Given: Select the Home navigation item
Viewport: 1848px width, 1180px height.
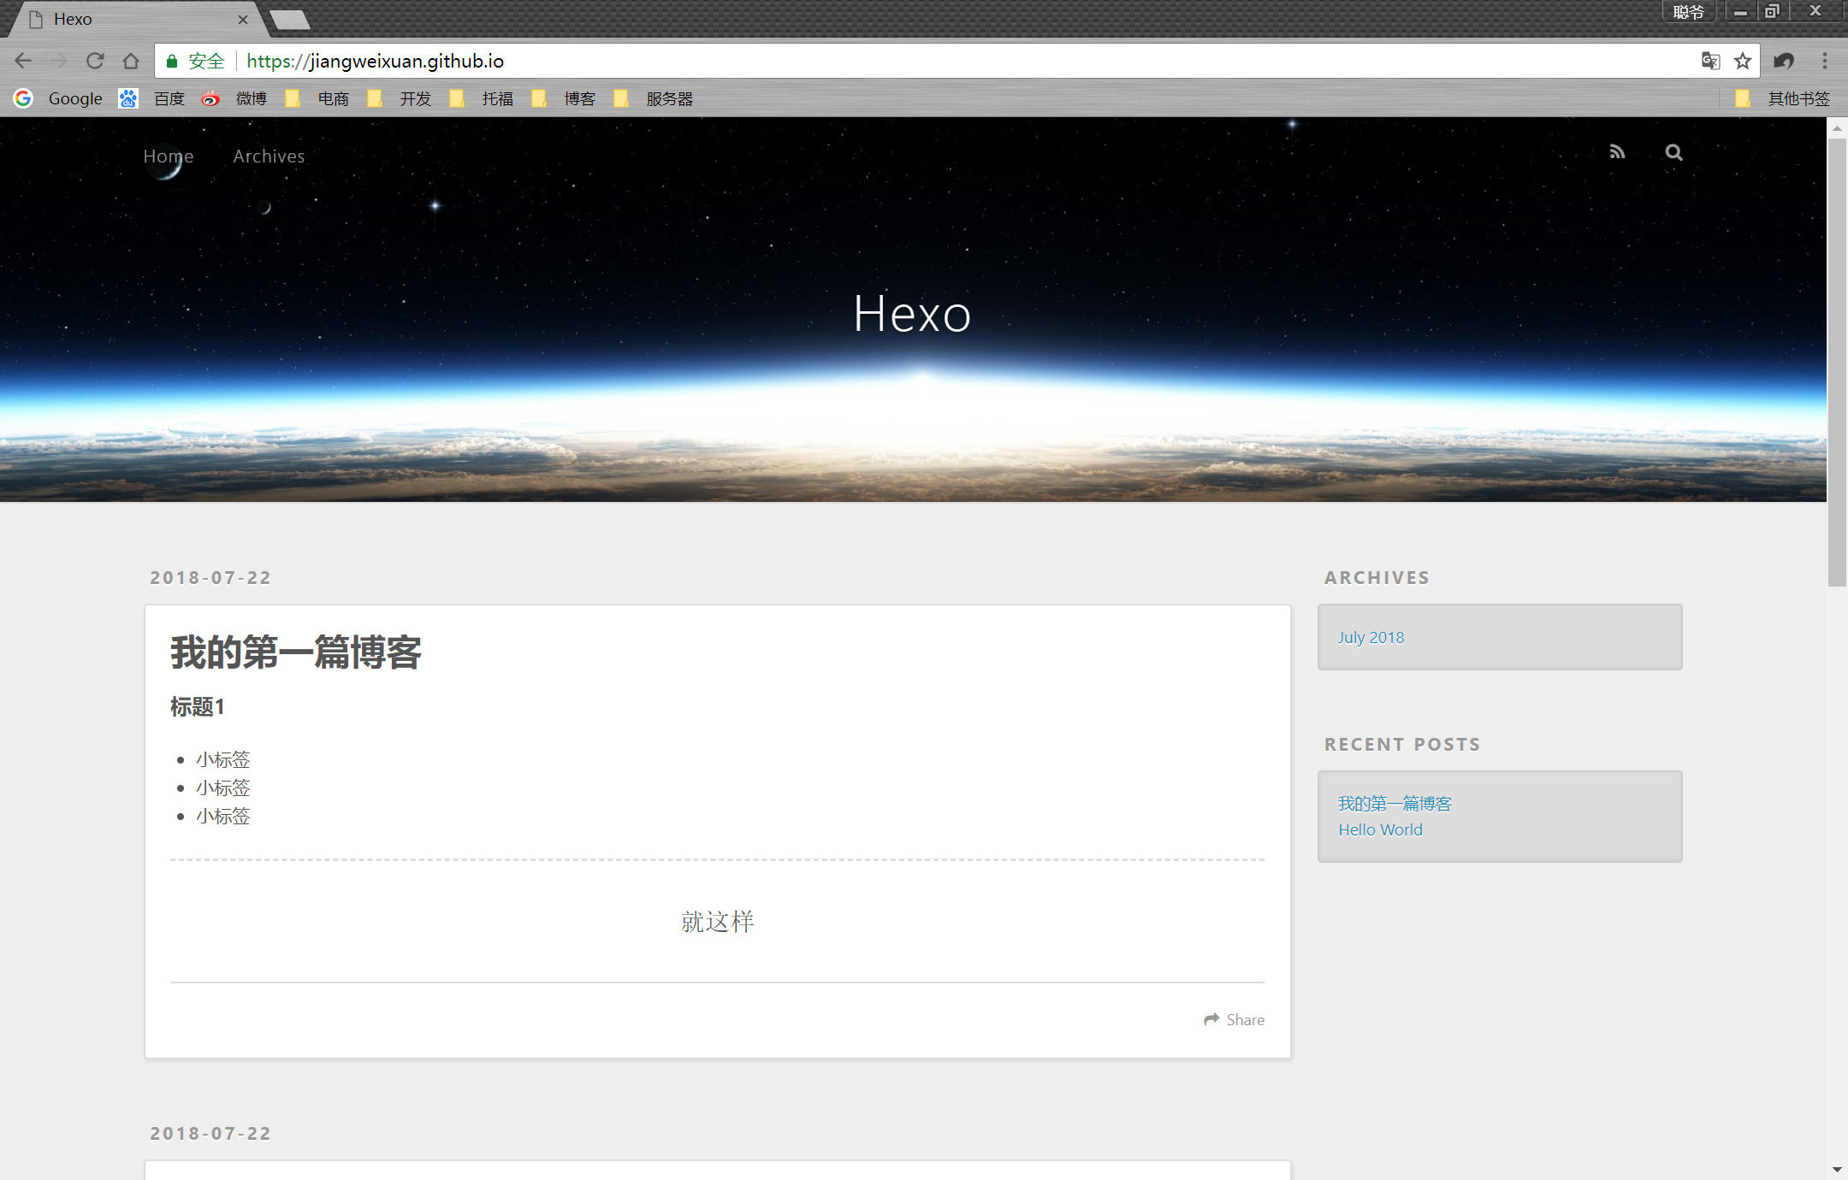Looking at the screenshot, I should point(169,156).
